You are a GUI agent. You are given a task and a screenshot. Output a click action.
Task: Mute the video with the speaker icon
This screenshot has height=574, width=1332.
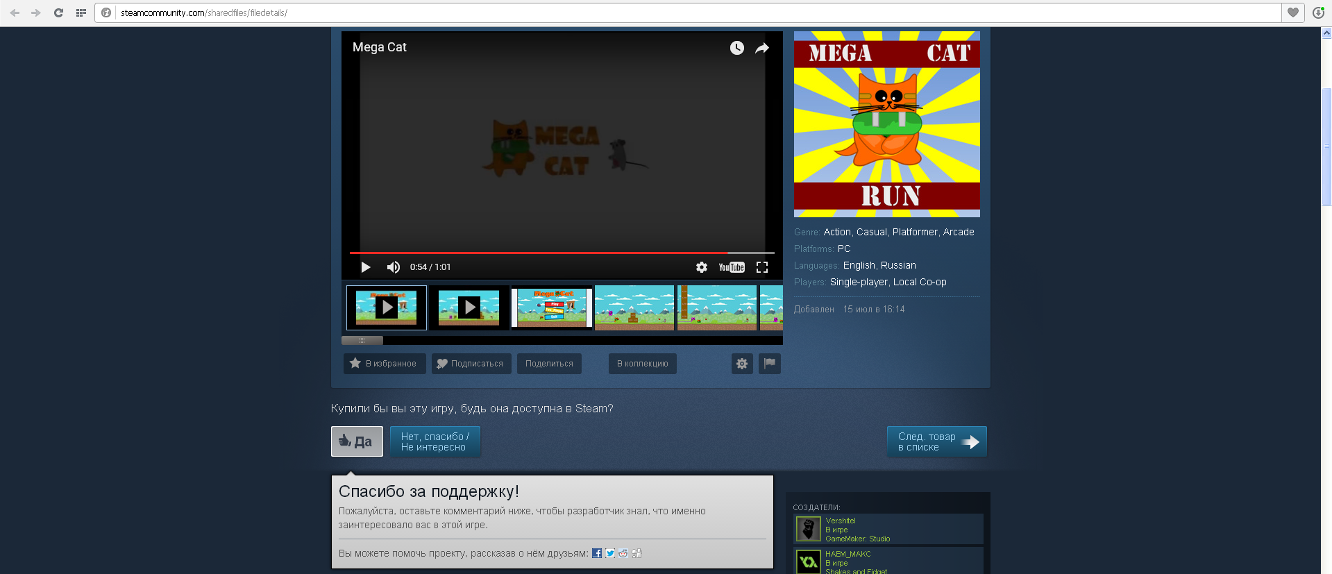coord(393,267)
